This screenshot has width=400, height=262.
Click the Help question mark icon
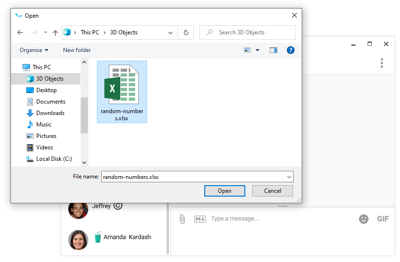coord(290,50)
